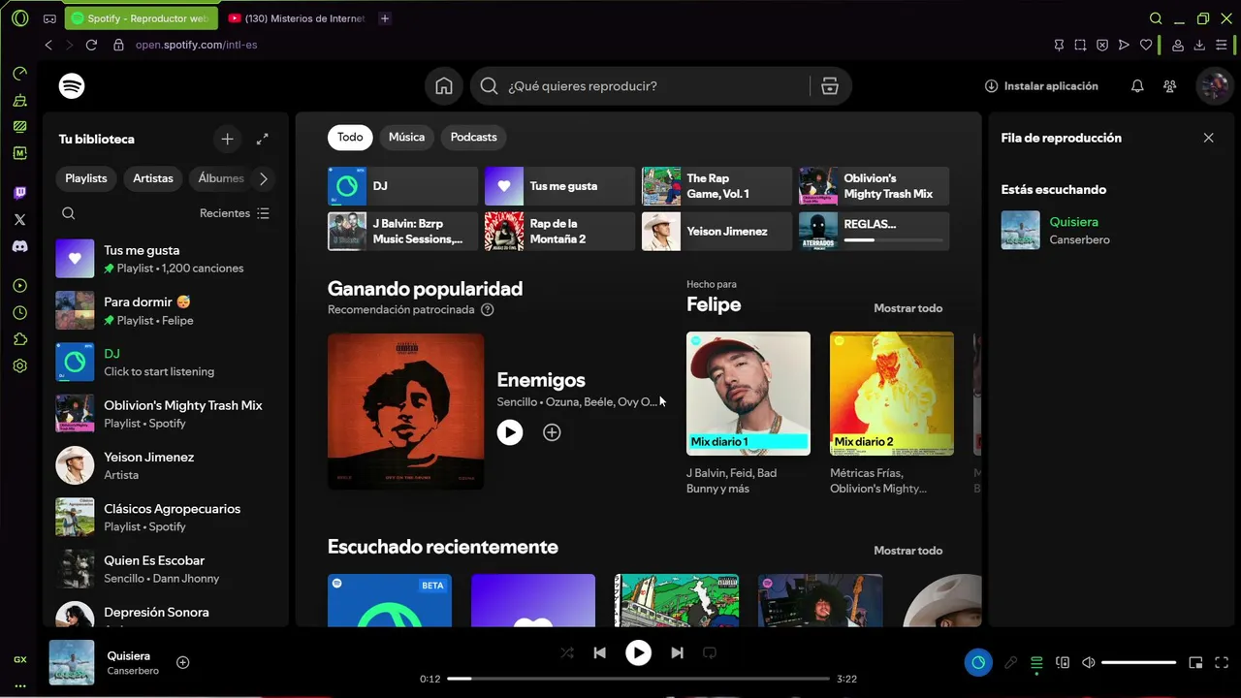Image resolution: width=1241 pixels, height=698 pixels.
Task: Search within library magnifier icon
Action: [68, 213]
